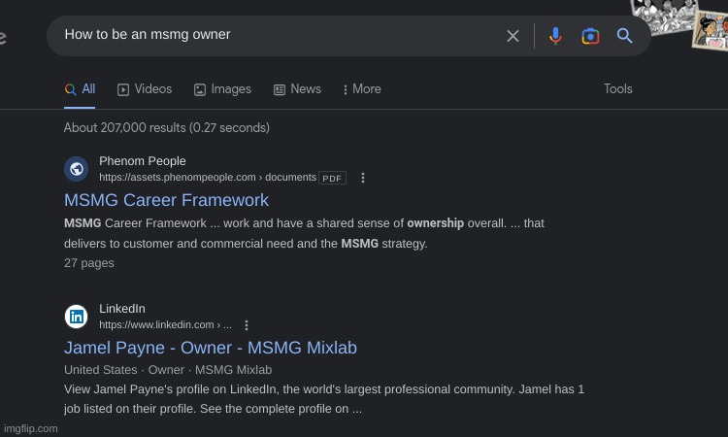Click into the search query text field
Image resolution: width=728 pixels, height=437 pixels.
tap(272, 35)
